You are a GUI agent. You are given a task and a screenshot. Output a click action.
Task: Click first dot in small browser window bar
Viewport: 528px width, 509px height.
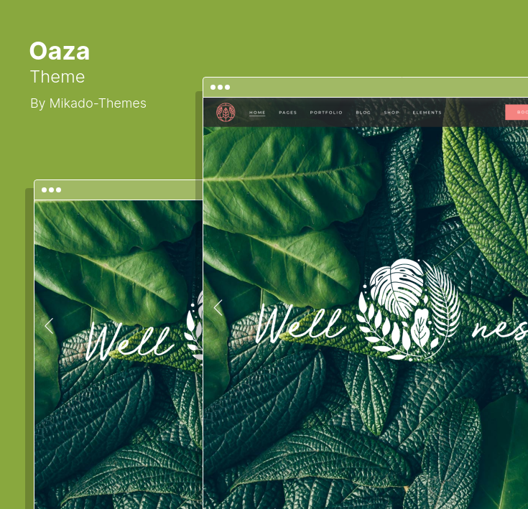click(x=44, y=190)
